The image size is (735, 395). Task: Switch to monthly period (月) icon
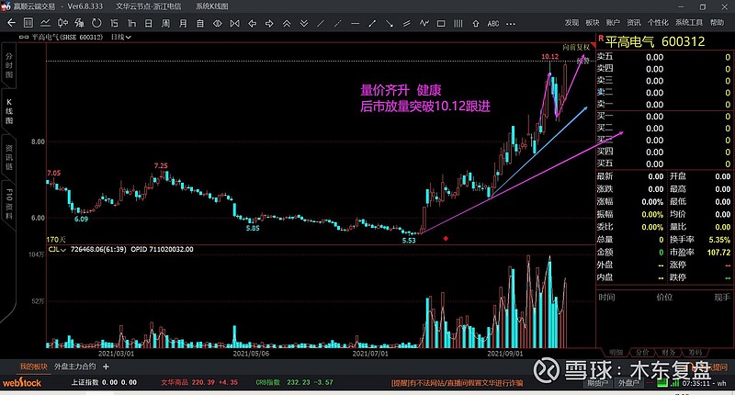[183, 23]
